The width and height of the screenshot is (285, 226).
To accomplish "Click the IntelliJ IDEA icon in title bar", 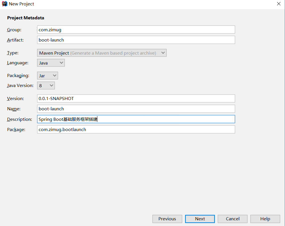I will coord(5,4).
